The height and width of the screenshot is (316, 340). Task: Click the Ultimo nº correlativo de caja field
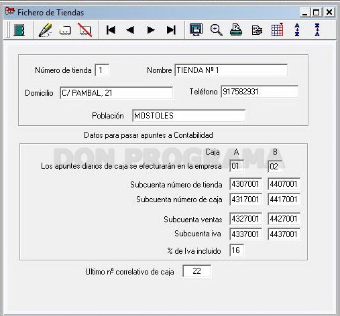(x=197, y=271)
